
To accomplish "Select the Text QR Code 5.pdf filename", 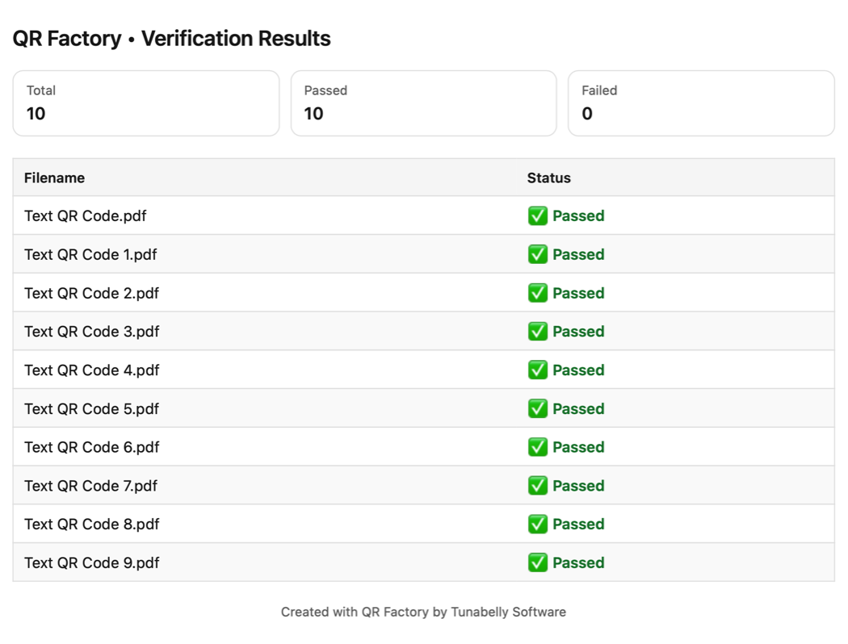I will (92, 409).
